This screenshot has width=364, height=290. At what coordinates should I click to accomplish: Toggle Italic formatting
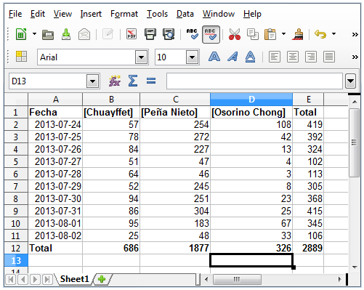pos(232,57)
